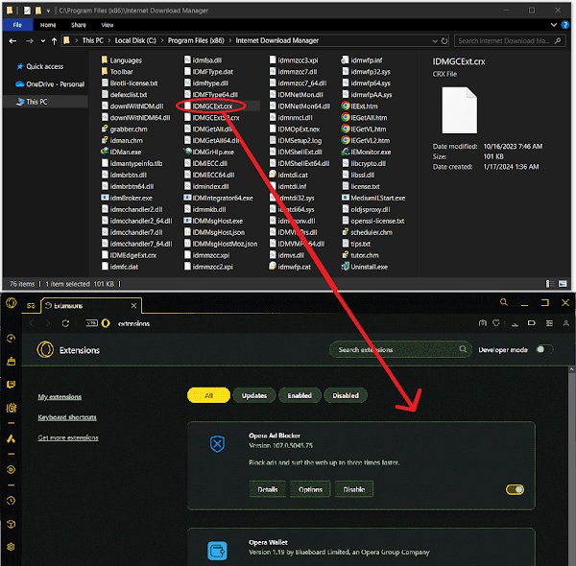Open GX Control speedometer icon in Opera sidebar
Screen dimensions: 576x566
[x=11, y=338]
